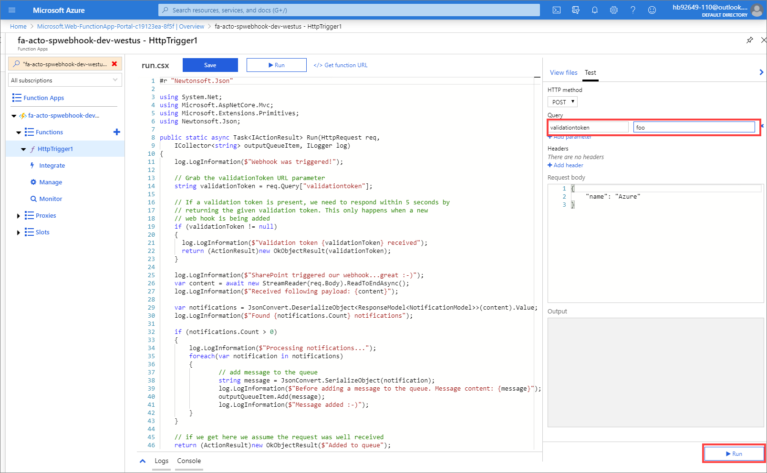Select HttpTrigger1 function in tree
This screenshot has height=473, width=767.
55,149
